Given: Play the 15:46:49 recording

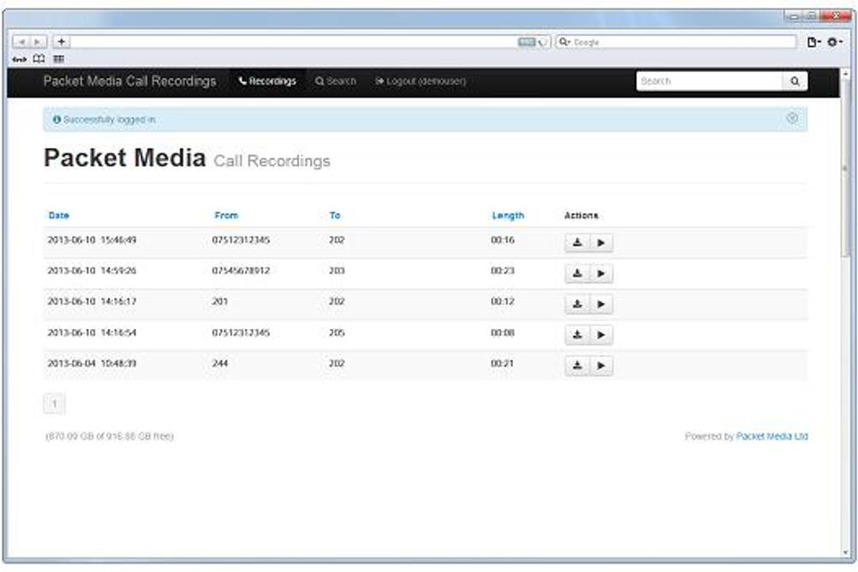Looking at the screenshot, I should tap(601, 242).
